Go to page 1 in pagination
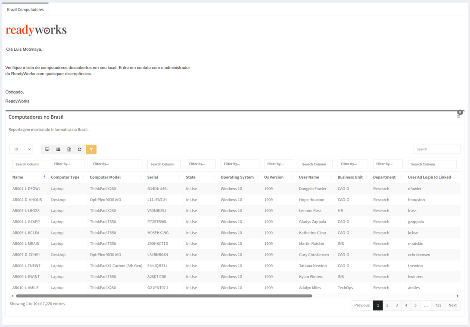470x327 pixels. pos(378,305)
